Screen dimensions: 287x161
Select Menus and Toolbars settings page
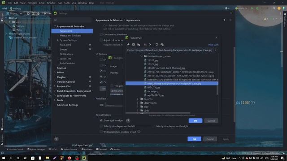tap(70, 36)
